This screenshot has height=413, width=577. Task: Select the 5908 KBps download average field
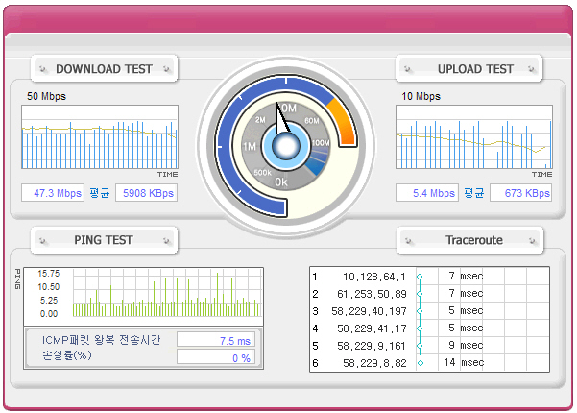coord(146,193)
